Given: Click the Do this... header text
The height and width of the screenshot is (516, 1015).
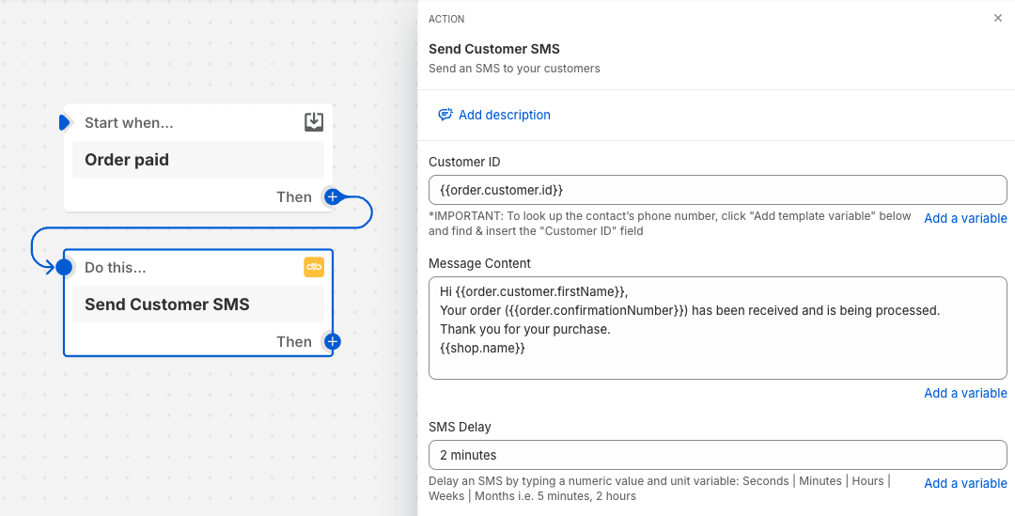Looking at the screenshot, I should click(116, 267).
